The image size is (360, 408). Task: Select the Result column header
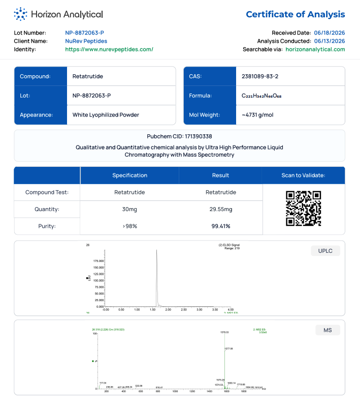pyautogui.click(x=220, y=176)
